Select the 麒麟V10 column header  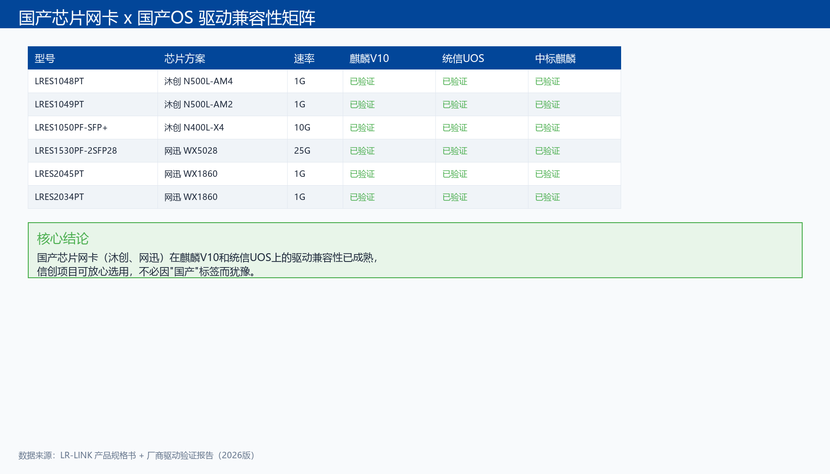pos(389,58)
